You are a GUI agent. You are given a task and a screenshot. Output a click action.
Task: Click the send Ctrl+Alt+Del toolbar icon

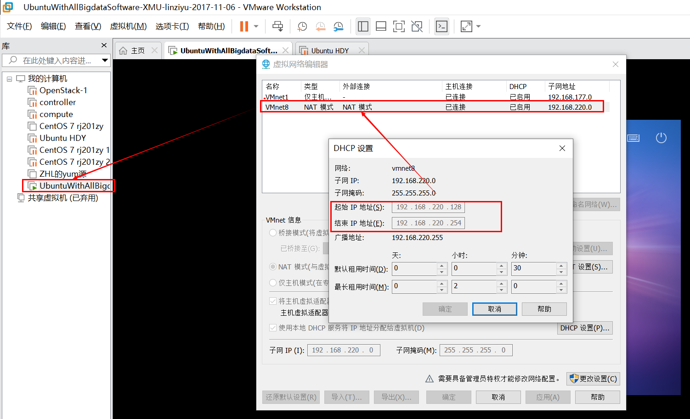(x=278, y=26)
